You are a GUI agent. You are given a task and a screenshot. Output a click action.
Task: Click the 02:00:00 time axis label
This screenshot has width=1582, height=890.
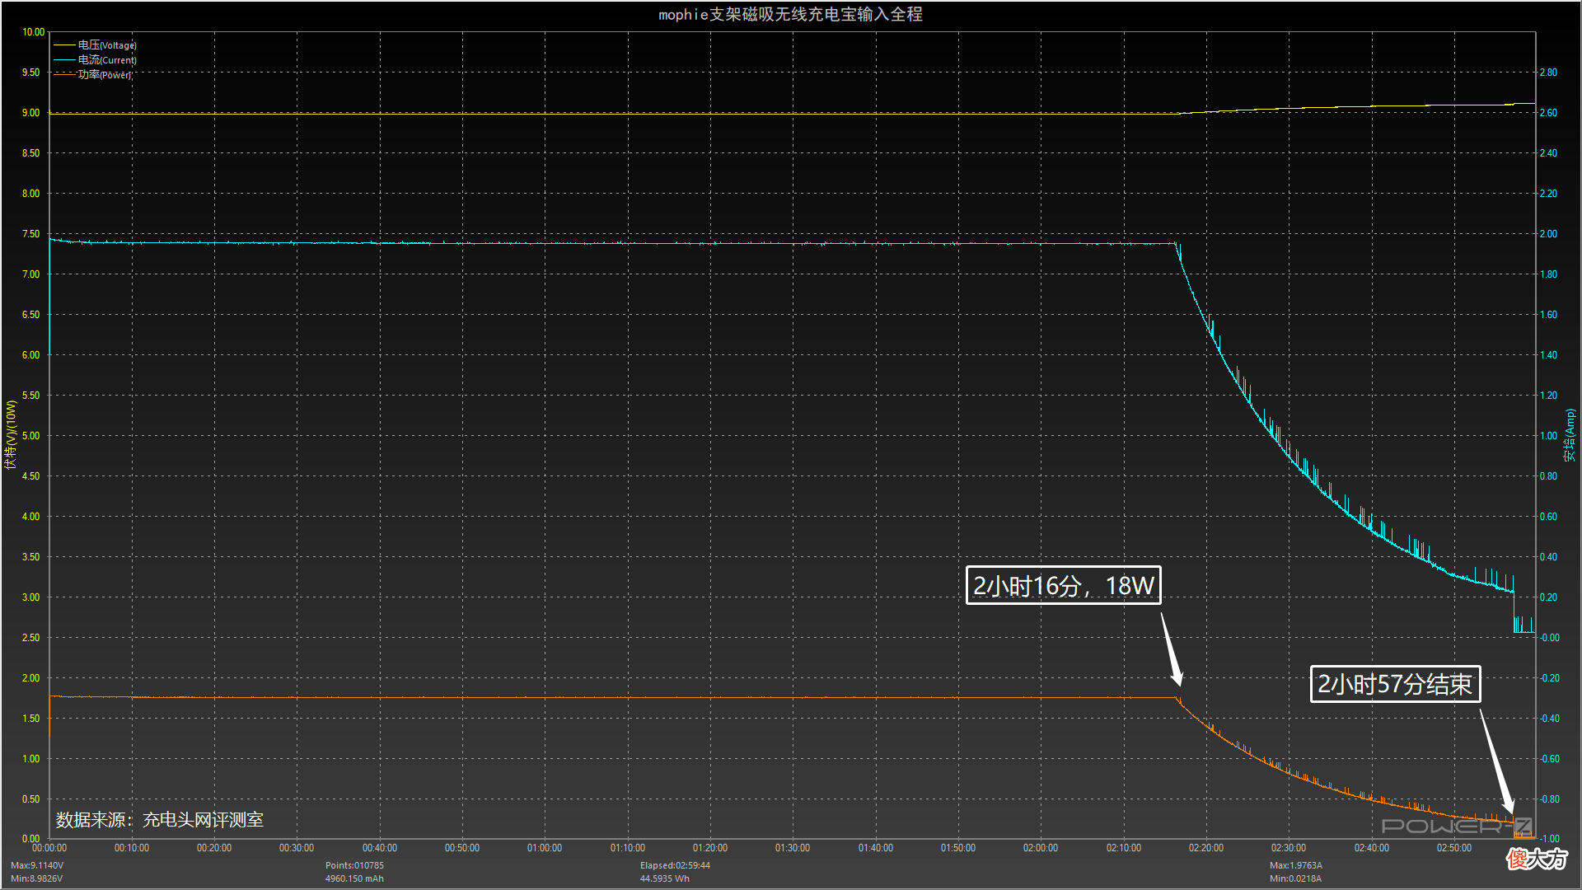pyautogui.click(x=1041, y=848)
